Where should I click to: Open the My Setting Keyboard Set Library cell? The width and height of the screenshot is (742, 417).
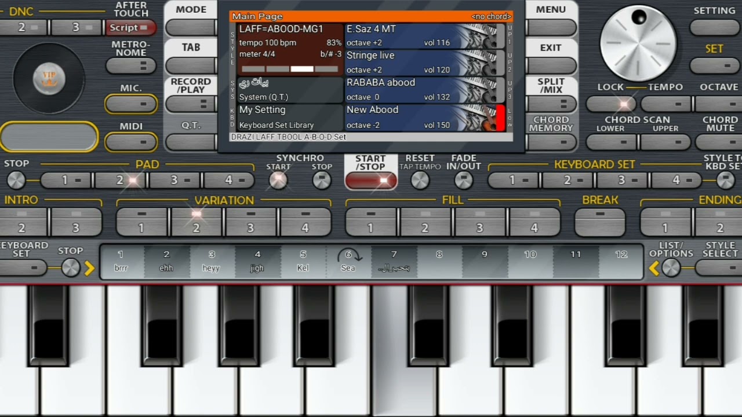tap(290, 117)
